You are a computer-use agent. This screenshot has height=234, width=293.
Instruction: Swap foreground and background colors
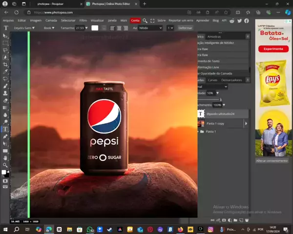point(8,171)
